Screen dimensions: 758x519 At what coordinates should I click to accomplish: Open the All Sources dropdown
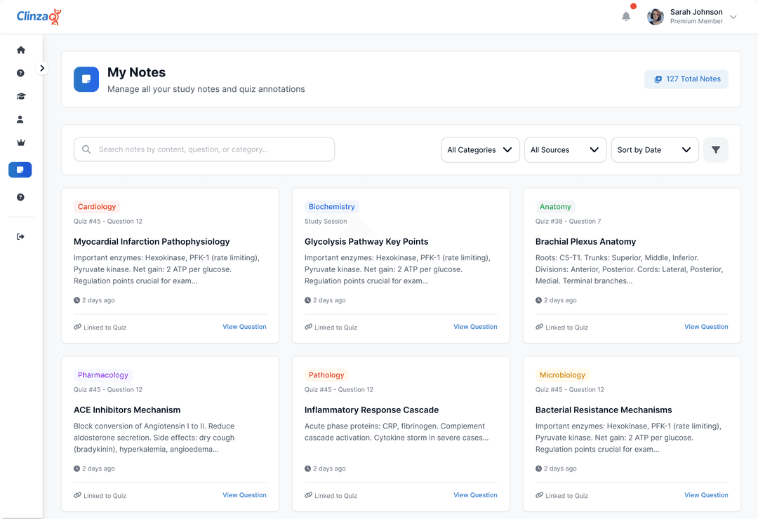click(x=565, y=150)
